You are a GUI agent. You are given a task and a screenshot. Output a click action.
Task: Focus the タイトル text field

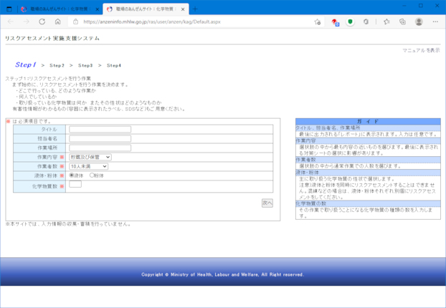(x=100, y=130)
